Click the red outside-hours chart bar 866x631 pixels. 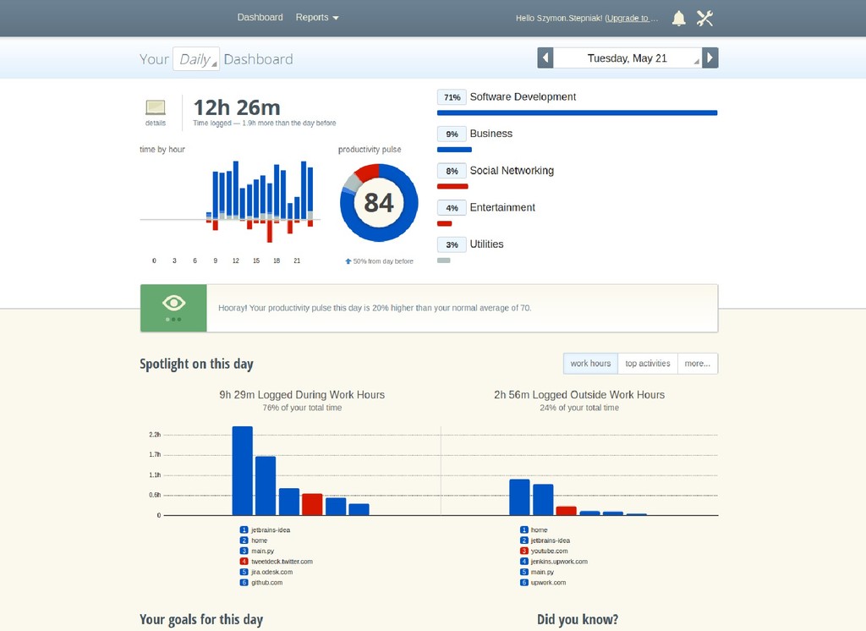coord(566,511)
